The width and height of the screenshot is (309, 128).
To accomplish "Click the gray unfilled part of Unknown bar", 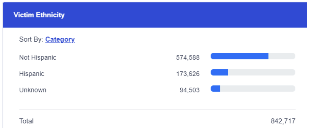I will tap(258, 88).
